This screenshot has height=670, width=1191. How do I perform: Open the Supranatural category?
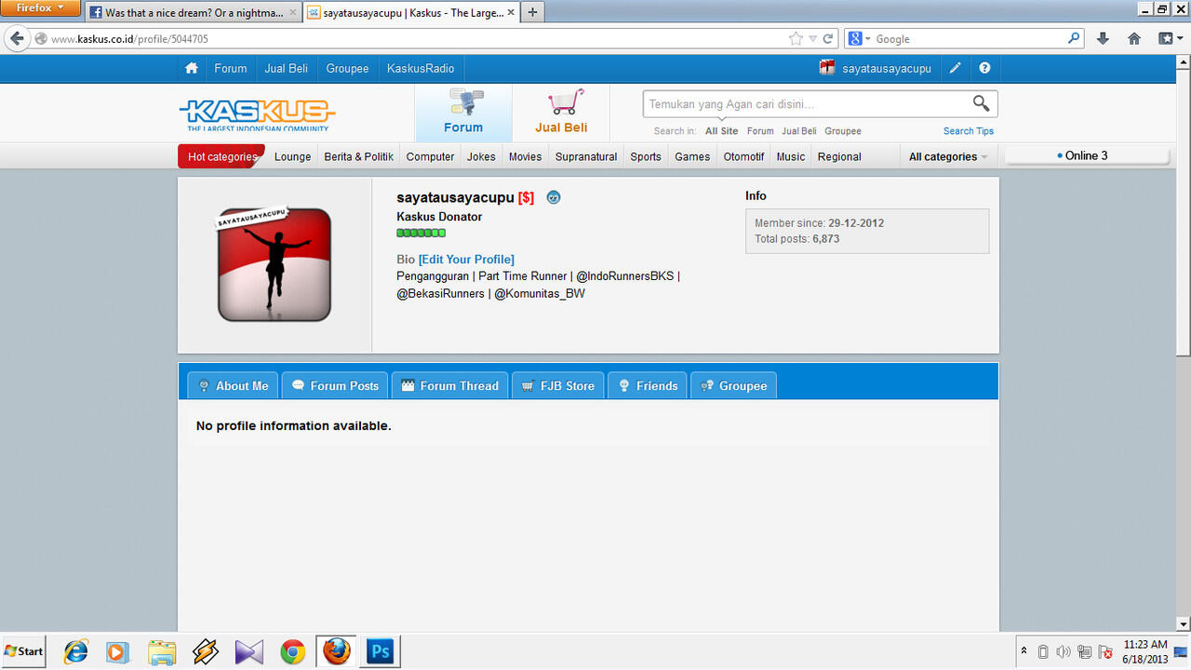tap(586, 156)
